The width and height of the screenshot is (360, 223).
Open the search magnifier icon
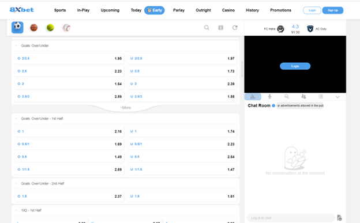click(207, 28)
